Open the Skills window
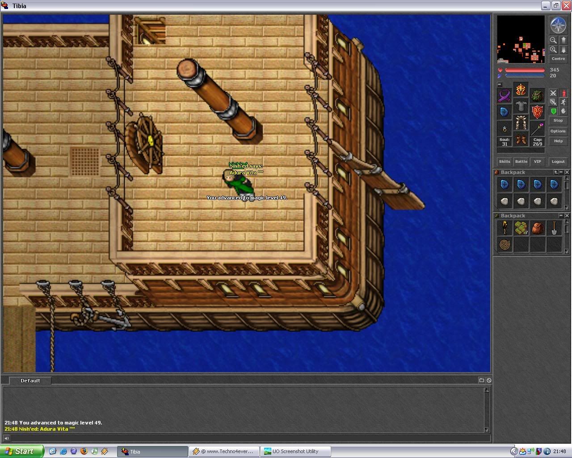Screen dimensions: 572x458 tap(505, 161)
